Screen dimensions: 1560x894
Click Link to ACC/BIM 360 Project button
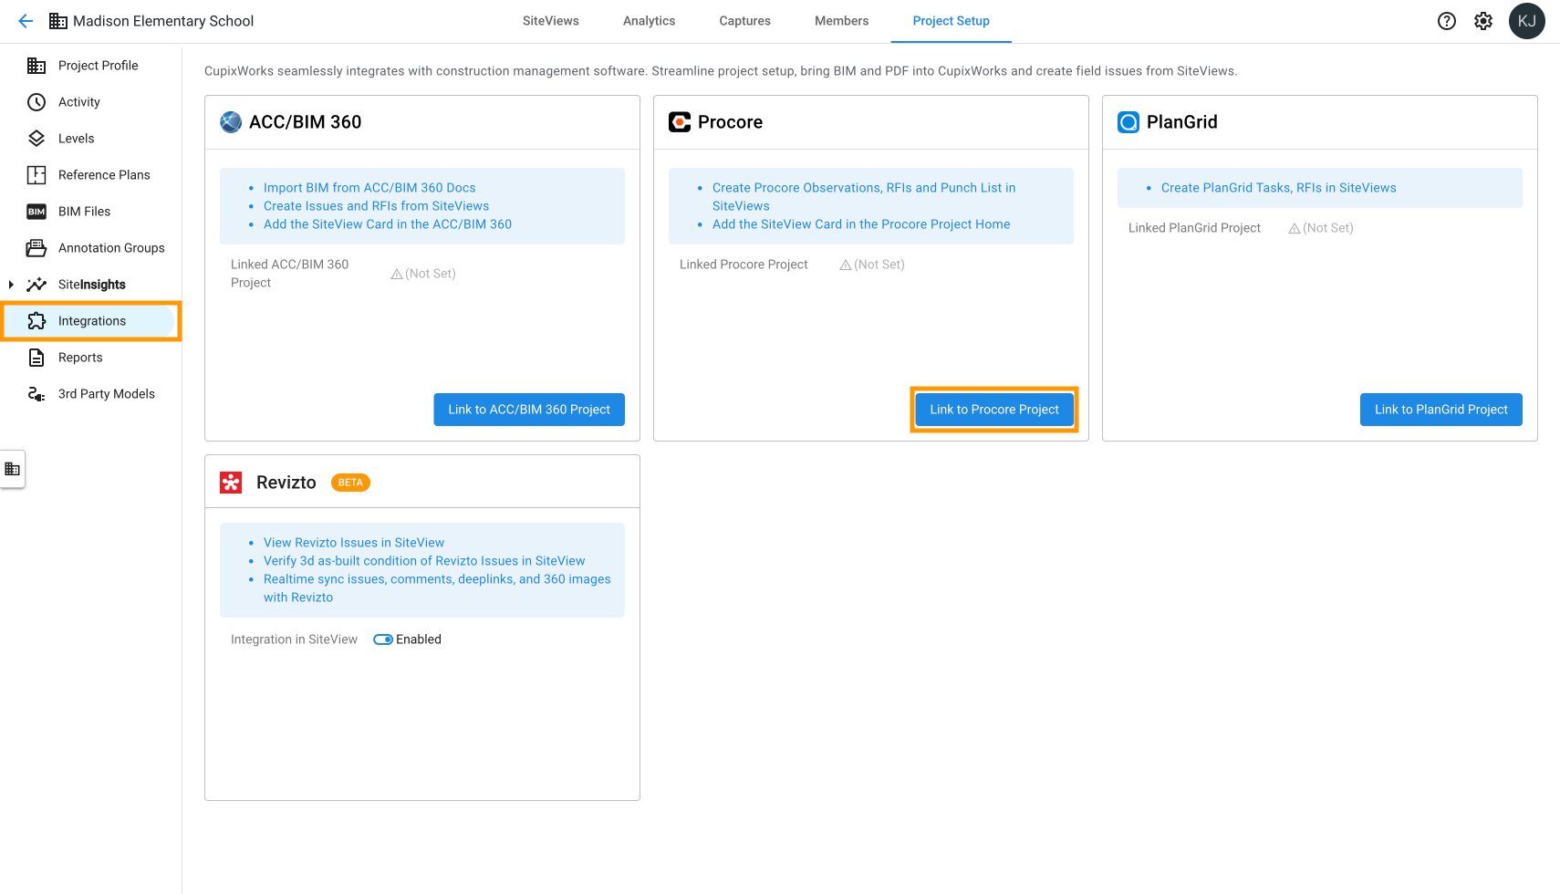(529, 410)
